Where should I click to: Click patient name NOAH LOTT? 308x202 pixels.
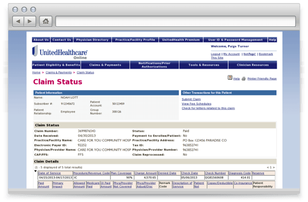coord(69,97)
